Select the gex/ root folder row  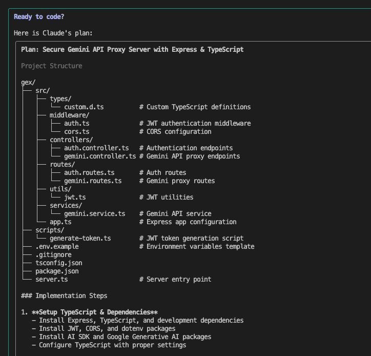tap(28, 83)
